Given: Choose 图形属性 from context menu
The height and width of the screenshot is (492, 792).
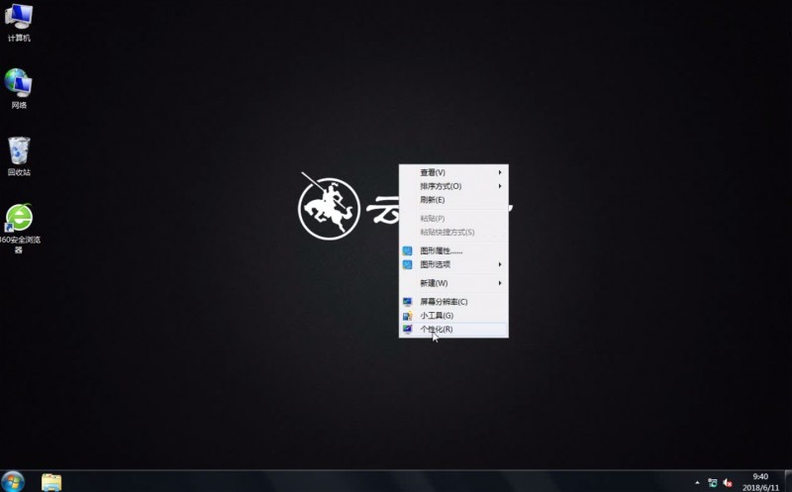Looking at the screenshot, I should tap(453, 250).
